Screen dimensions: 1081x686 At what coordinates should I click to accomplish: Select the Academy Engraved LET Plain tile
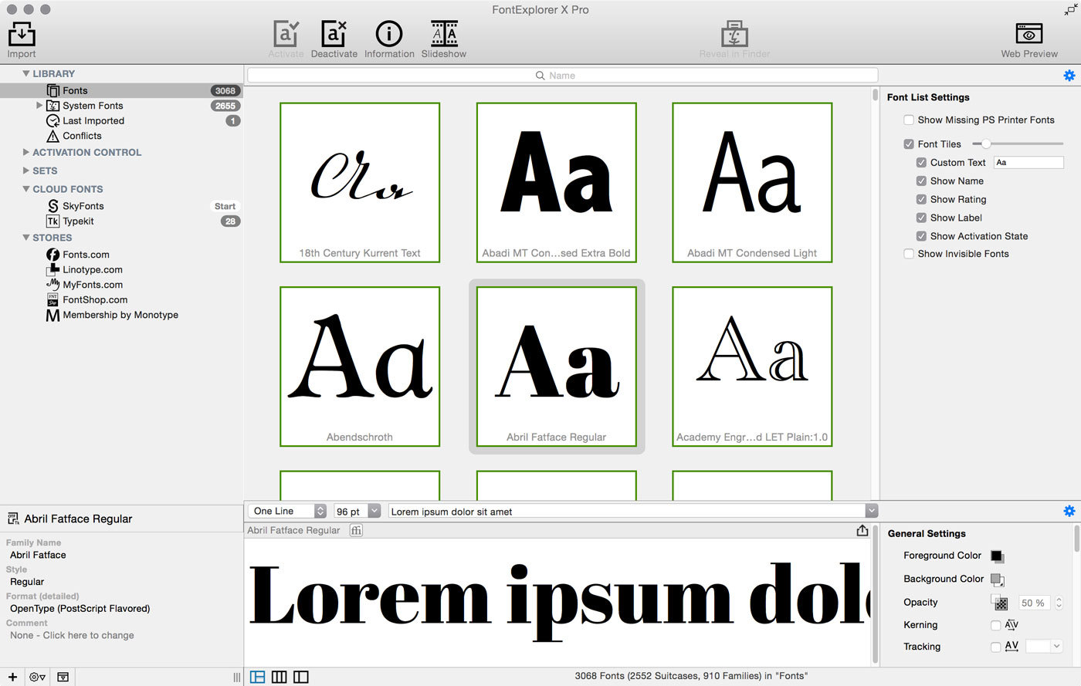(x=753, y=367)
